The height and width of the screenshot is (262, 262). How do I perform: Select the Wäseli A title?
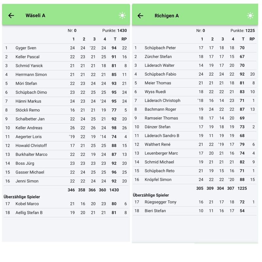pyautogui.click(x=35, y=15)
